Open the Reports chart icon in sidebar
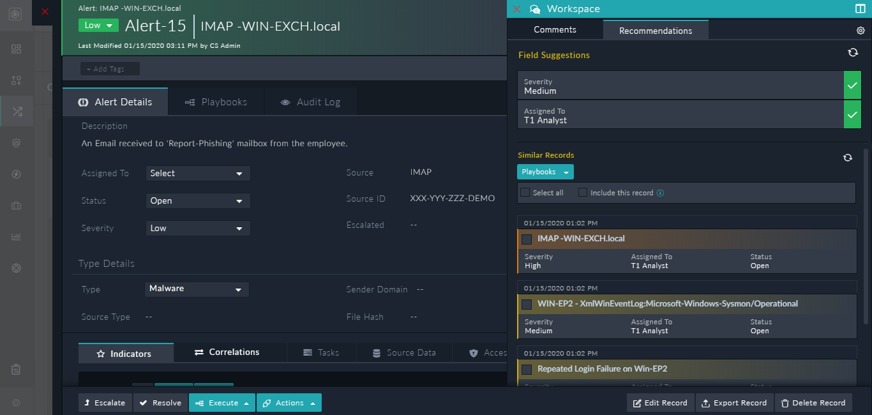Image resolution: width=872 pixels, height=415 pixels. coord(17,237)
